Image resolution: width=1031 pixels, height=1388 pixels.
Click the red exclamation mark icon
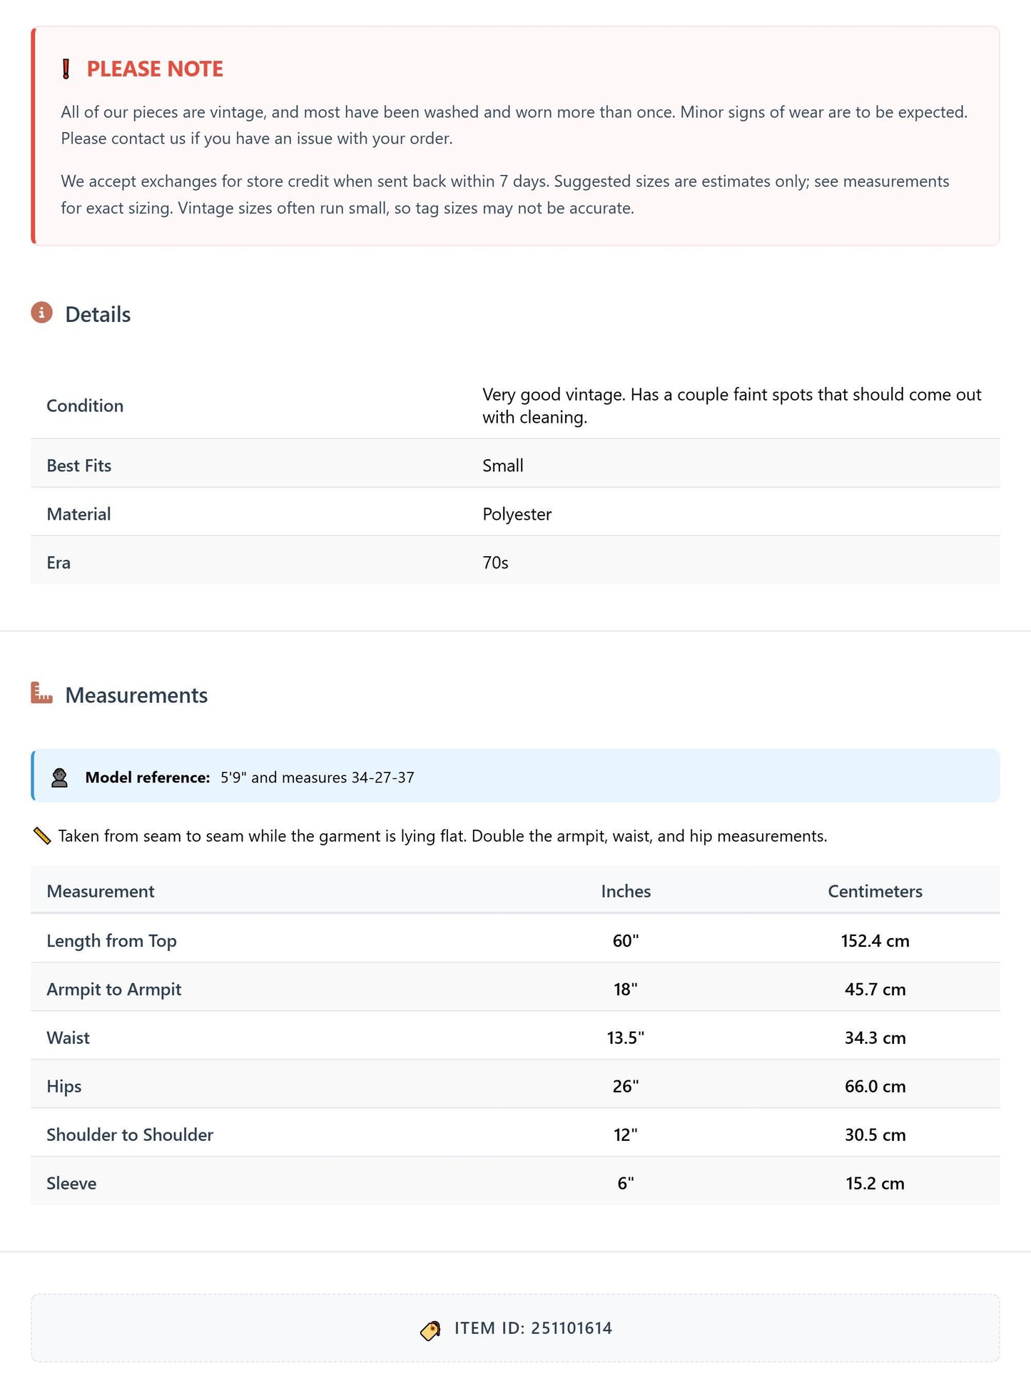(x=66, y=69)
